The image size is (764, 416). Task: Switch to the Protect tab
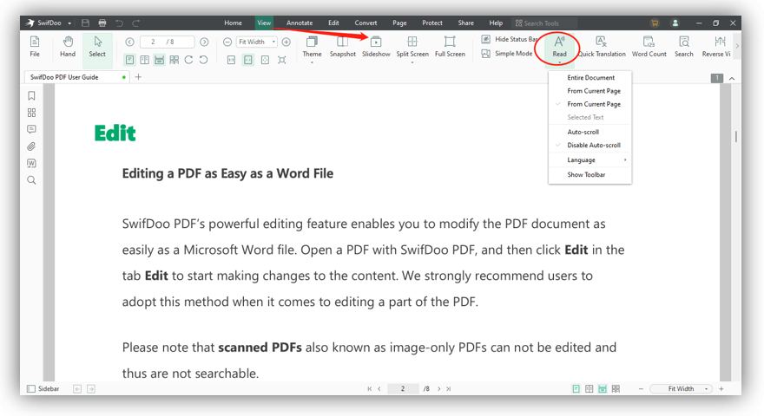[432, 23]
